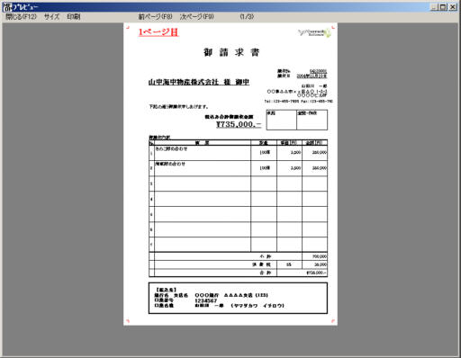Maximize the preview window
Viewport: 461px width, 358px height.
[x=443, y=6]
